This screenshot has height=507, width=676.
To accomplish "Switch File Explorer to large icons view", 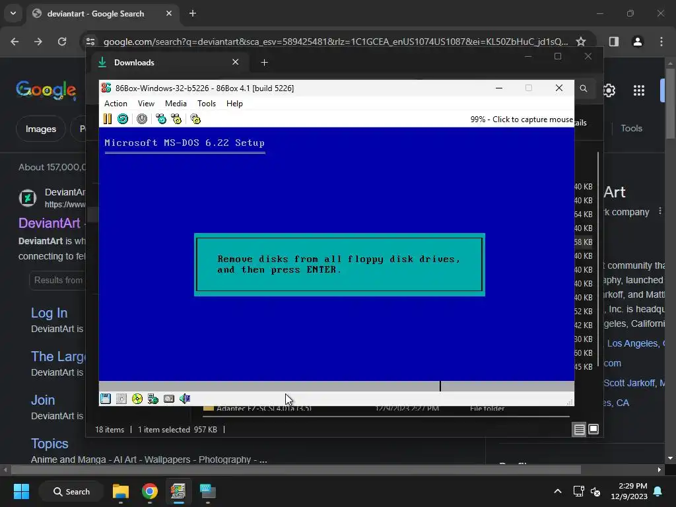I will [x=593, y=429].
